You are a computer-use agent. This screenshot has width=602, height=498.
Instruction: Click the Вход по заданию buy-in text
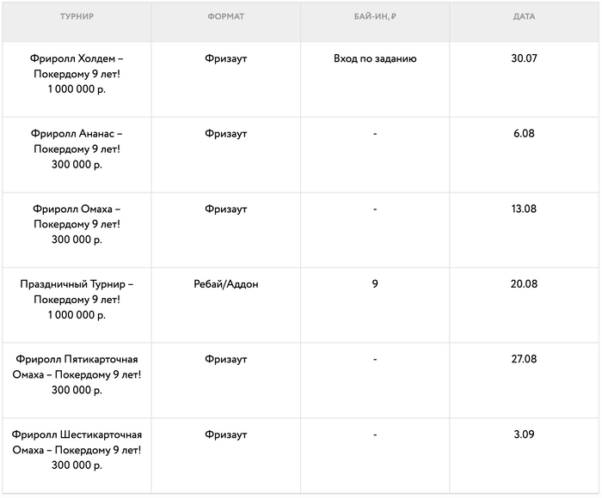[375, 58]
